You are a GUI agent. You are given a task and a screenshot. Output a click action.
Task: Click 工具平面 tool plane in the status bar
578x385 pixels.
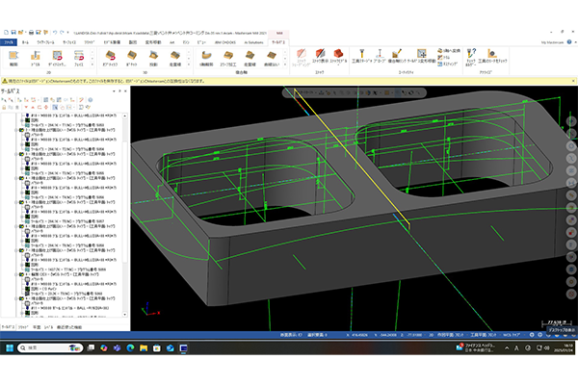point(484,335)
